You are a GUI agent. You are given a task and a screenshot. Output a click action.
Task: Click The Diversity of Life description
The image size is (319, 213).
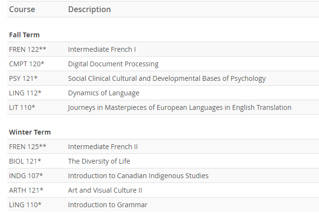tap(99, 161)
